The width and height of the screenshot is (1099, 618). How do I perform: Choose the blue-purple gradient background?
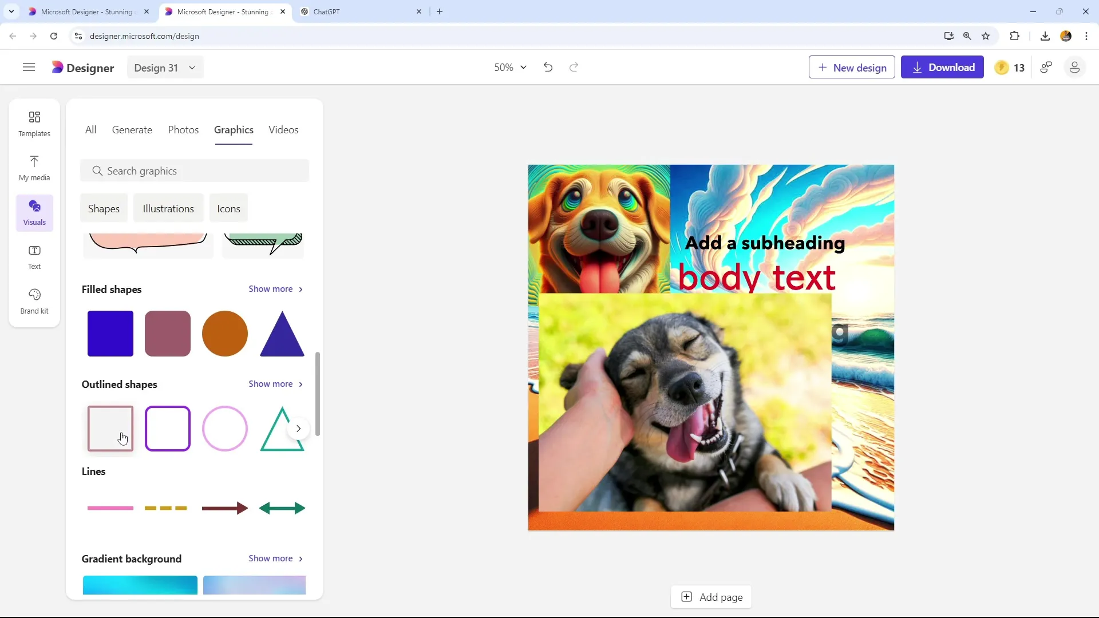(254, 585)
